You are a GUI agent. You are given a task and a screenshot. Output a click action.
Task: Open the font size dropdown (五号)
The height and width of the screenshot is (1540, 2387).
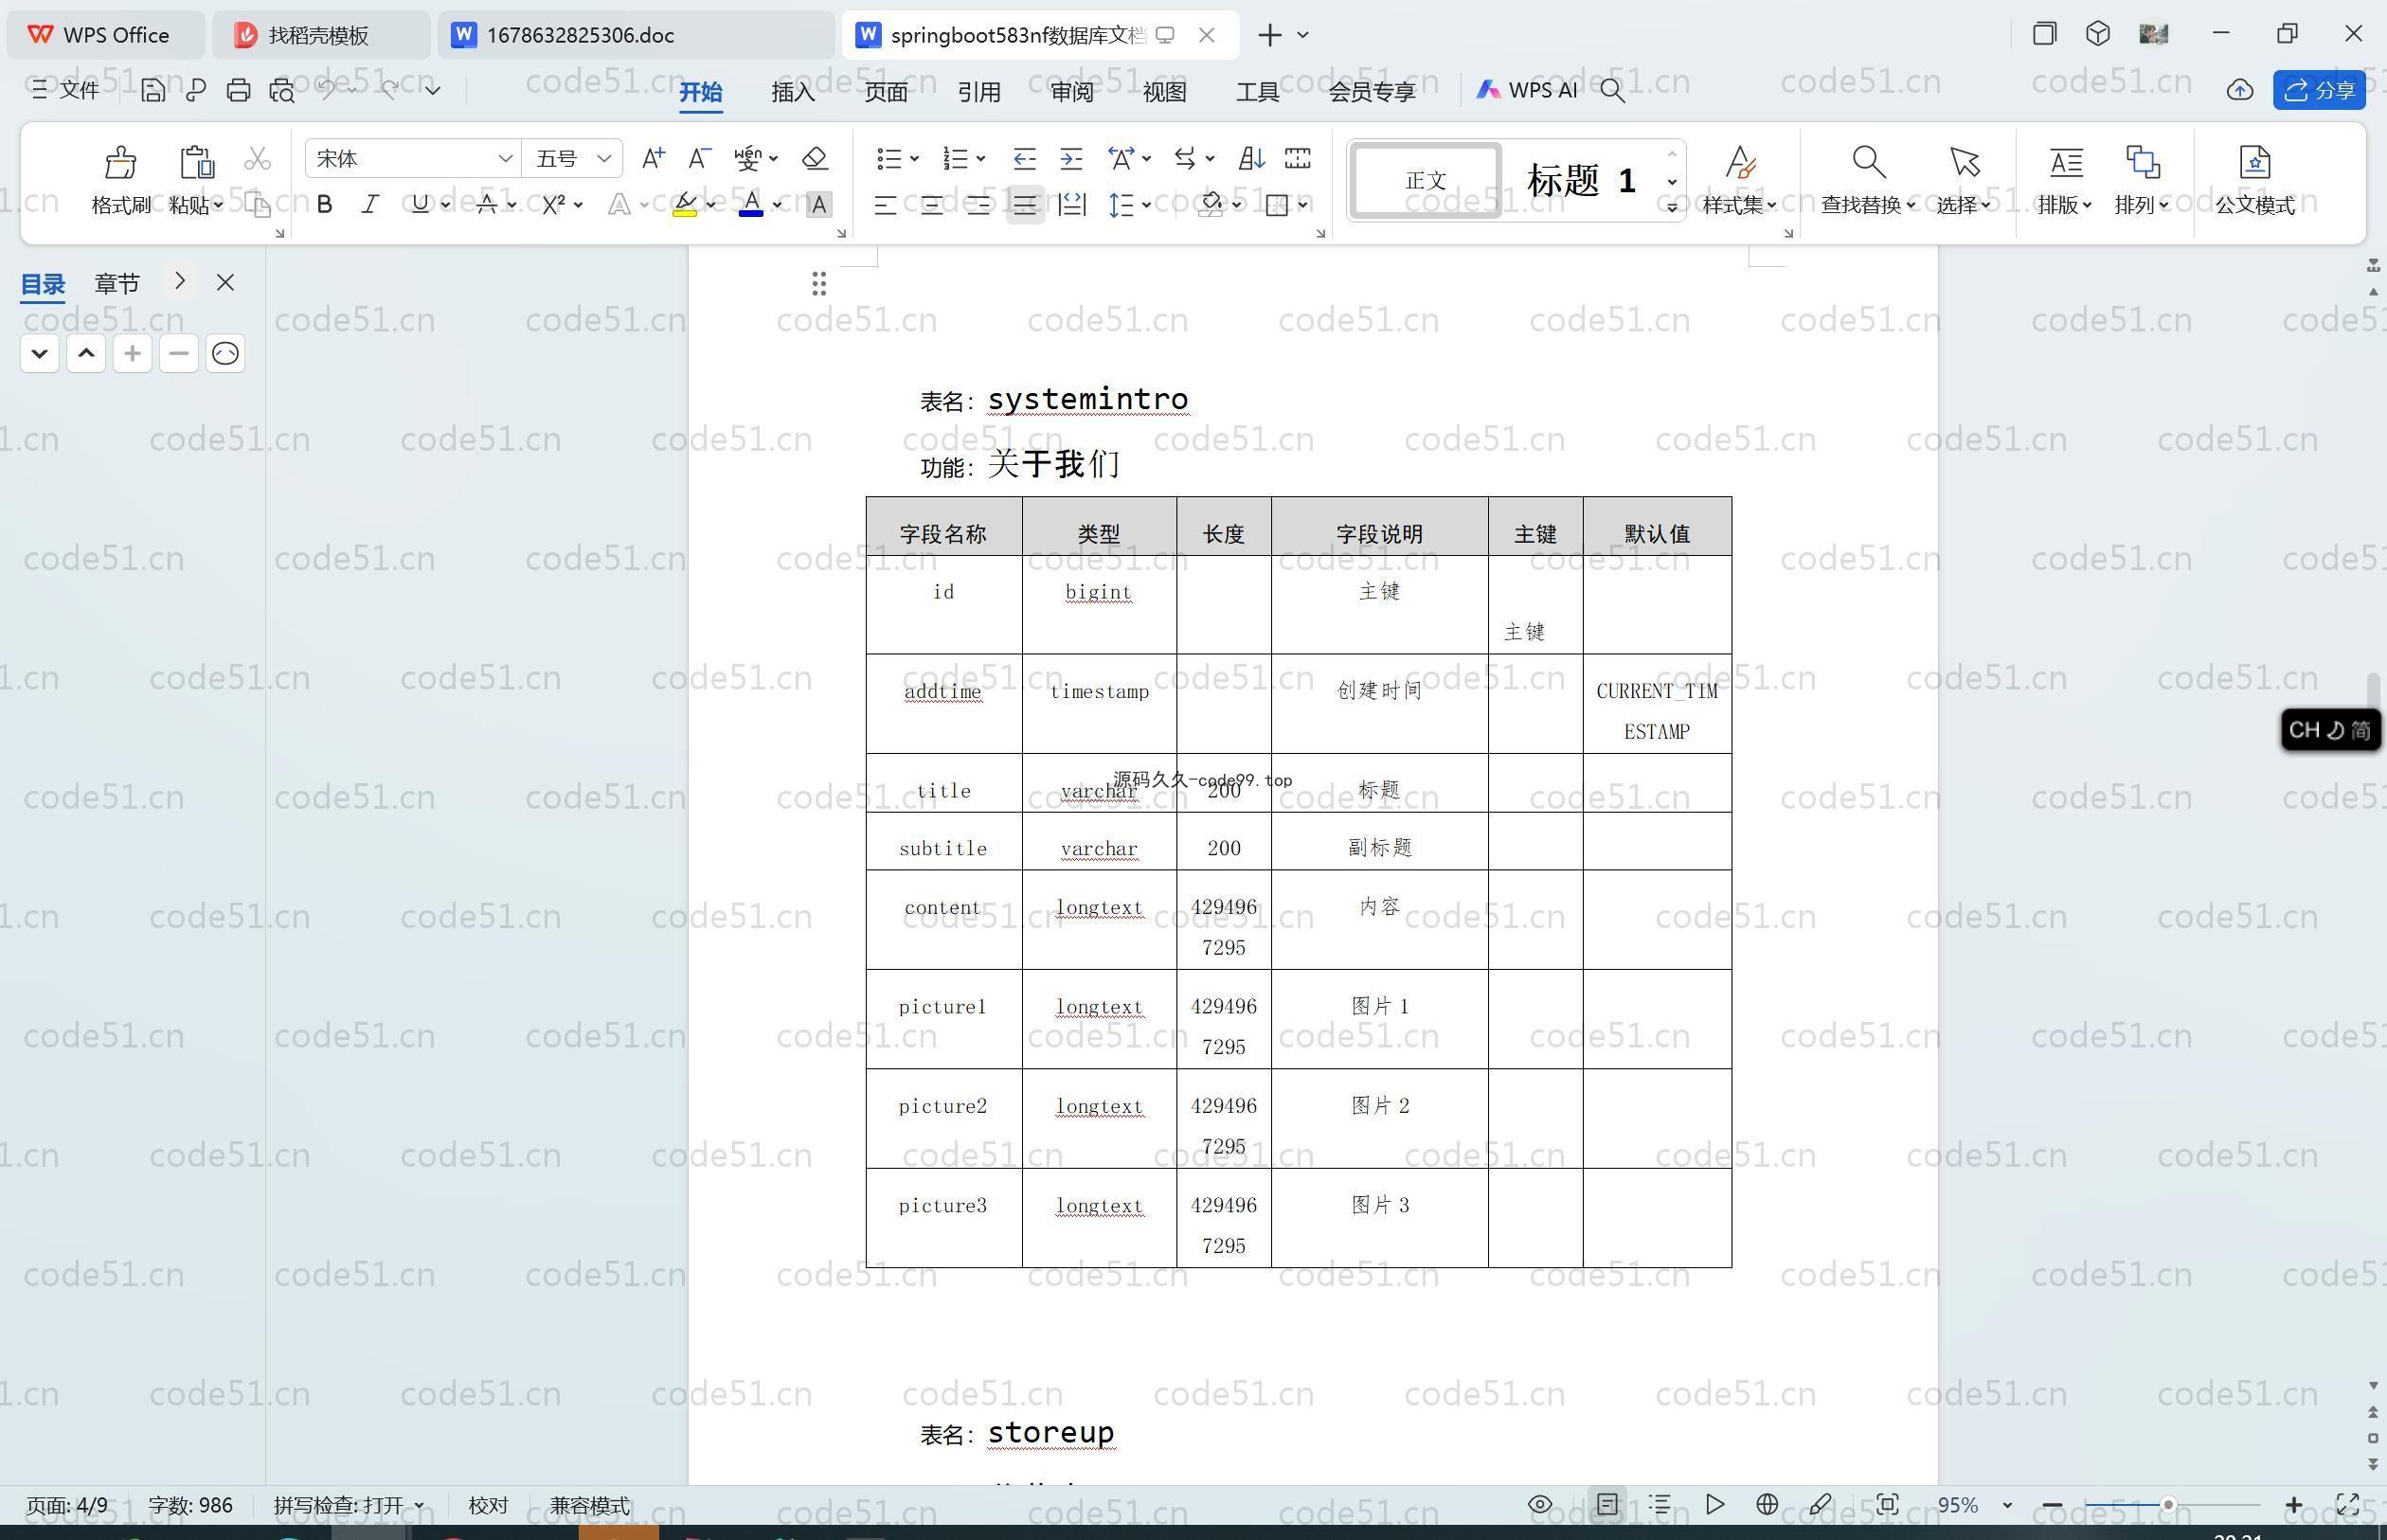[x=603, y=158]
